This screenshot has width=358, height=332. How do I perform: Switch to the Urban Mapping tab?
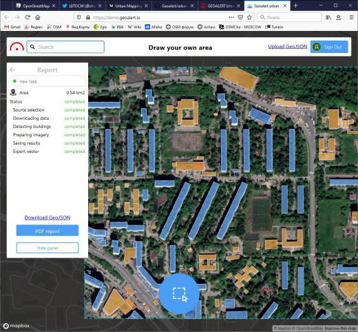pyautogui.click(x=128, y=6)
